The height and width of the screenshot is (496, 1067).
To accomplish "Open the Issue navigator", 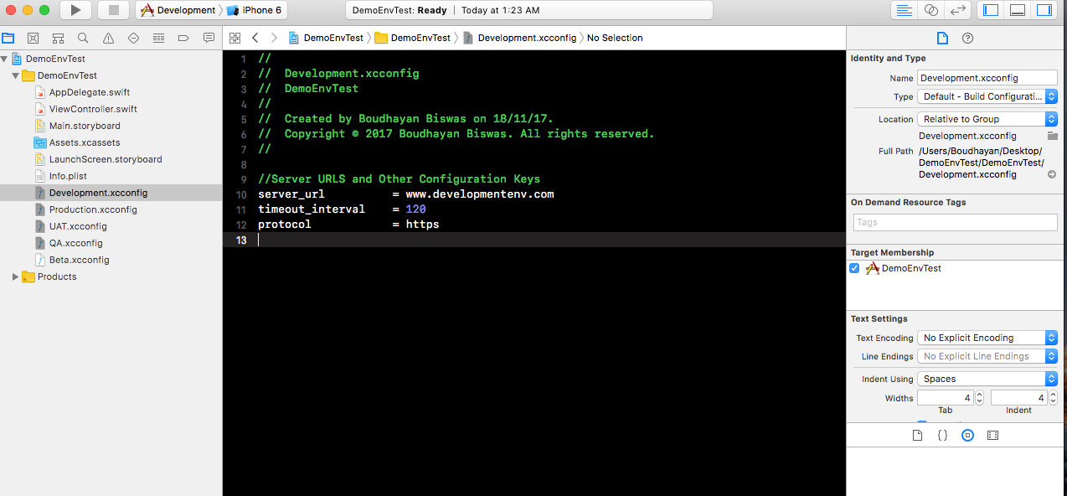I will (x=108, y=38).
